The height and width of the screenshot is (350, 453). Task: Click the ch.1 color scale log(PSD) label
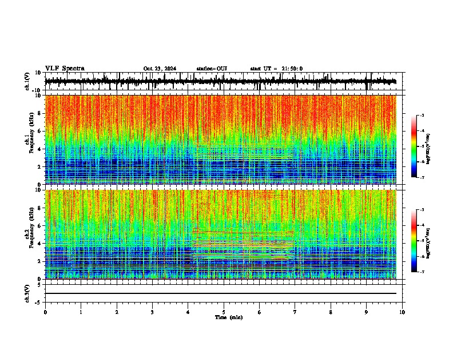(429, 149)
